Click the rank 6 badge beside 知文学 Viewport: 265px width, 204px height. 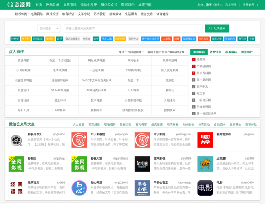[x=194, y=93]
